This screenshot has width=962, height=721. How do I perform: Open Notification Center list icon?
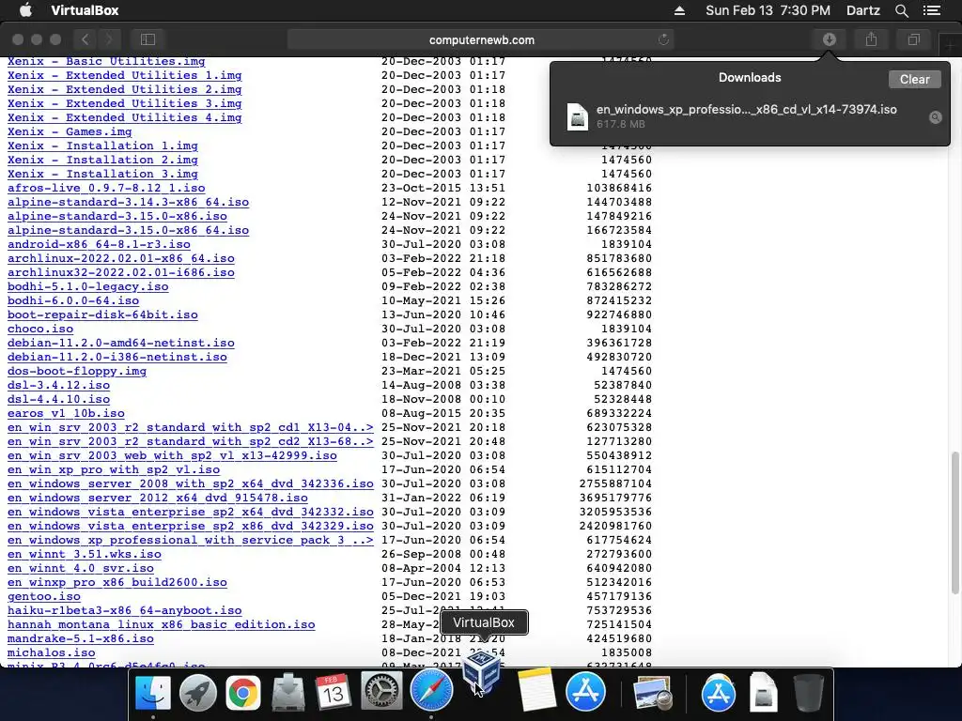click(x=931, y=10)
